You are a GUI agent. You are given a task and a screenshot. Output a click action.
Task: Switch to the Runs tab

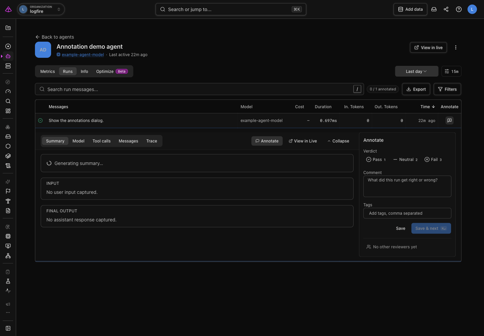coord(68,72)
